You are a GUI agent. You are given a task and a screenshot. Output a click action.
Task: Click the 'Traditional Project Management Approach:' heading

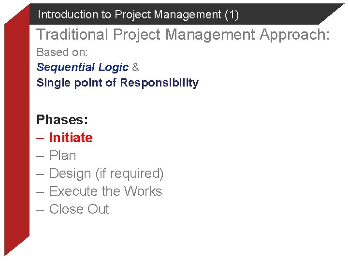point(183,35)
